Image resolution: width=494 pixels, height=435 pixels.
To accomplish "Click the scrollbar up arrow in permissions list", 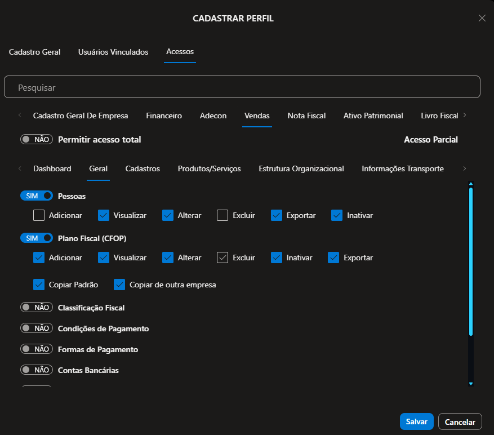I will [471, 183].
